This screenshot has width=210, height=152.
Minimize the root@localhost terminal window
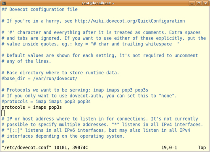192,3
